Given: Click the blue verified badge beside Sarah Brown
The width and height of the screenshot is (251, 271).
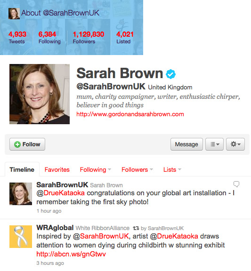Looking at the screenshot, I should (170, 74).
